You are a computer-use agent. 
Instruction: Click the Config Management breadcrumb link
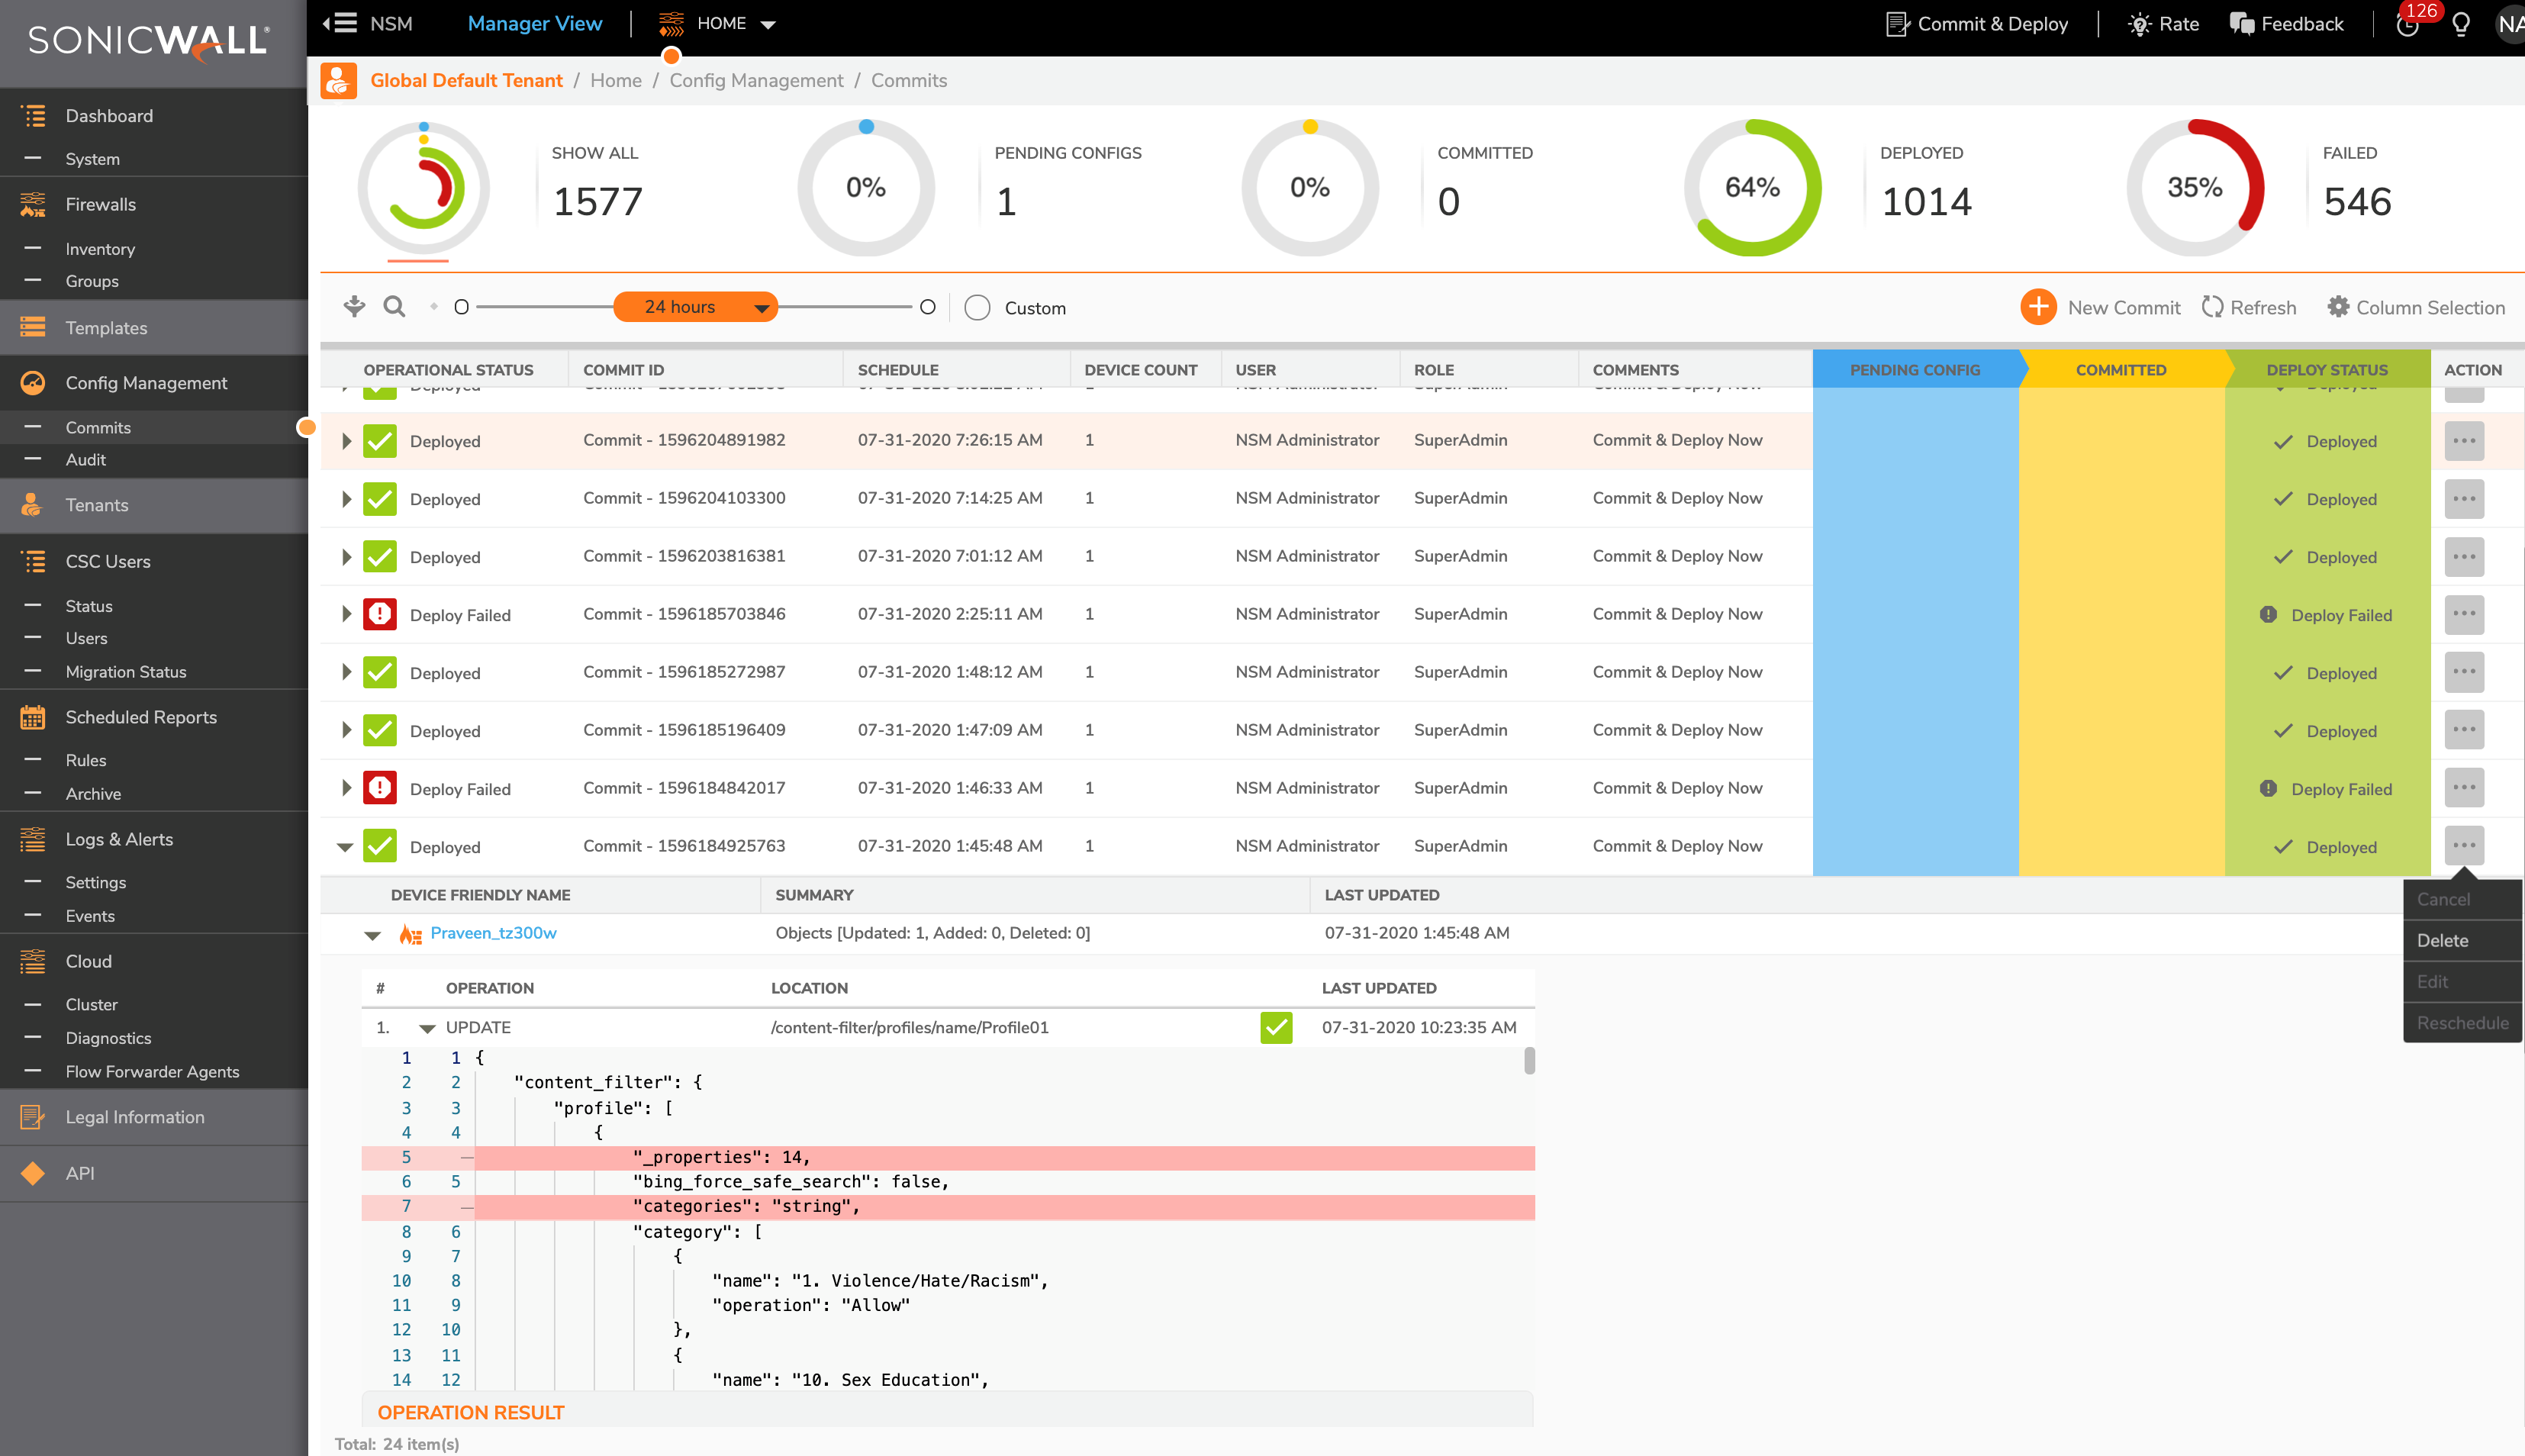pyautogui.click(x=756, y=82)
